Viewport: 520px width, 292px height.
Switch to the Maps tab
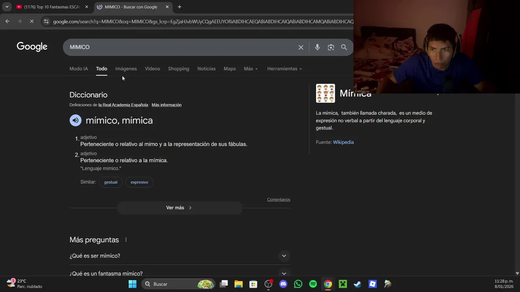pos(230,69)
